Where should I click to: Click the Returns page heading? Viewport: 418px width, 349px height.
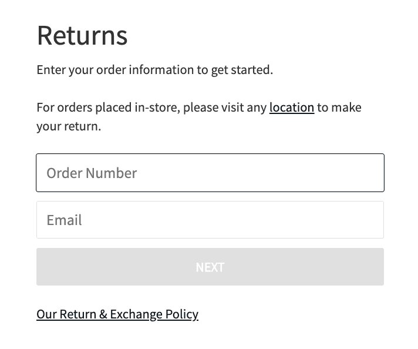[82, 35]
